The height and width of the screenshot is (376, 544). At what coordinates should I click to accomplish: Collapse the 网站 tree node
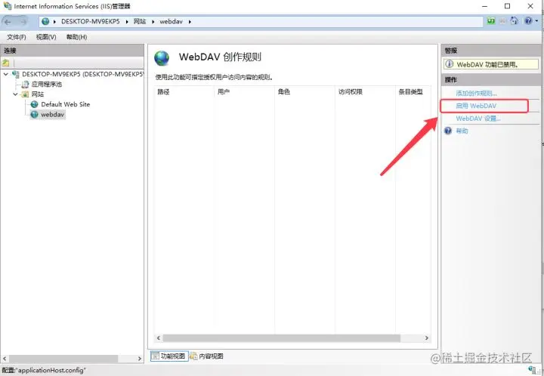pyautogui.click(x=16, y=94)
